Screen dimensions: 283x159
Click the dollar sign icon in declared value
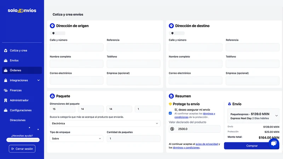coord(172,129)
